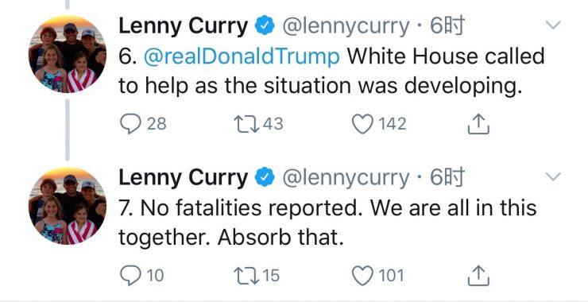The image size is (588, 302).
Task: Open dropdown chevron on tweet 7
Action: 553,176
